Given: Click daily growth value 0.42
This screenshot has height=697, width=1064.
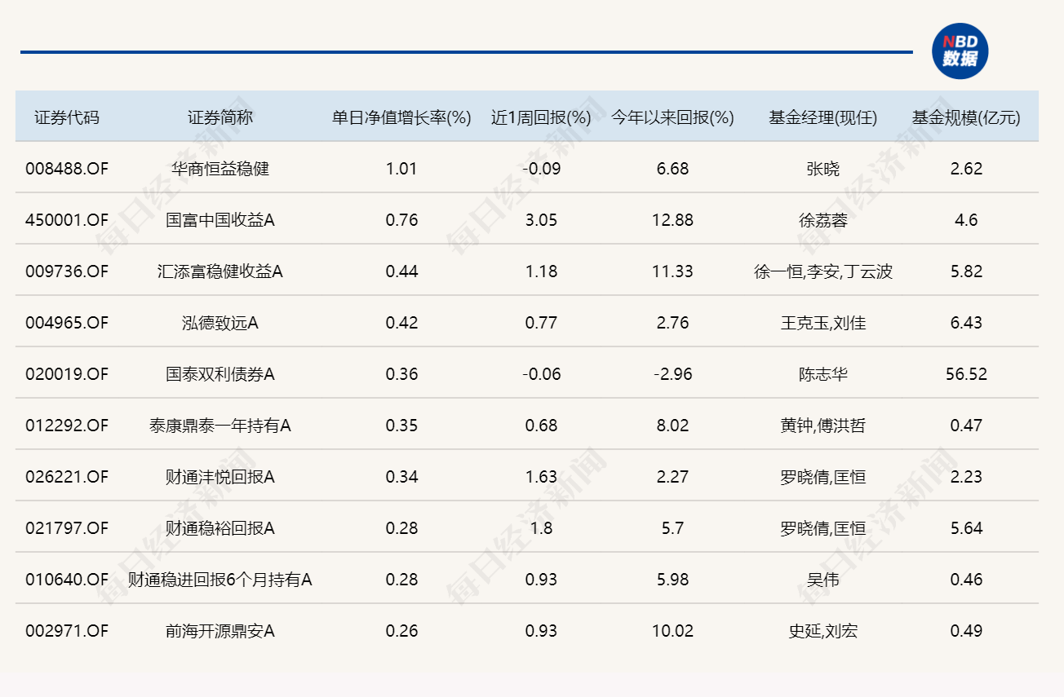Looking at the screenshot, I should [x=401, y=323].
